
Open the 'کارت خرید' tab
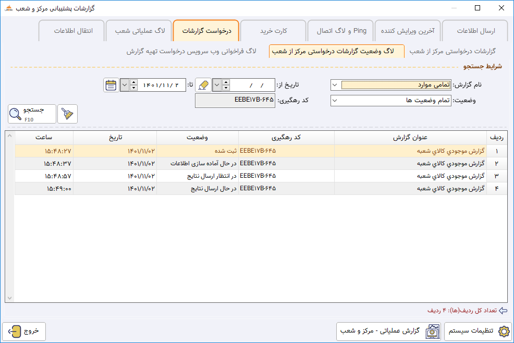(273, 31)
